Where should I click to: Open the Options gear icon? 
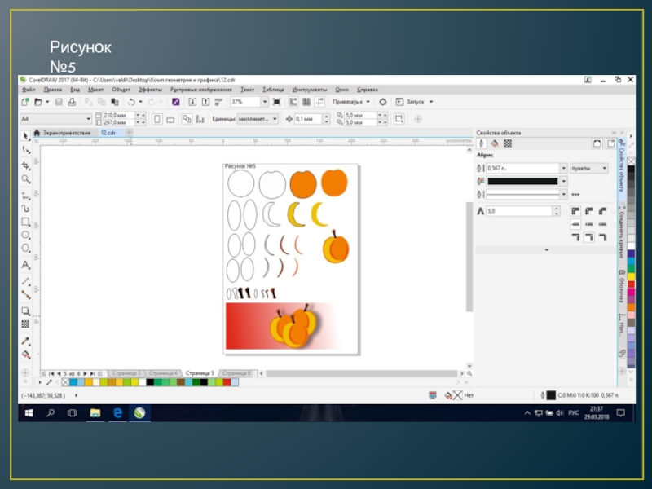(x=383, y=102)
